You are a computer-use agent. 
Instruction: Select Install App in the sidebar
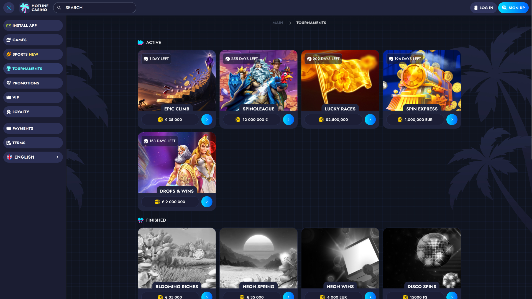pyautogui.click(x=33, y=25)
